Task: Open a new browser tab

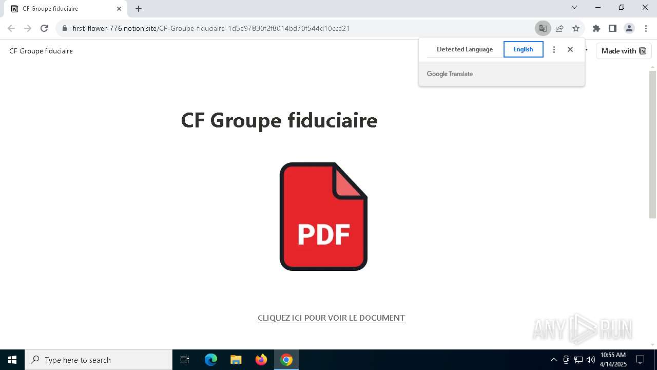Action: [x=139, y=9]
